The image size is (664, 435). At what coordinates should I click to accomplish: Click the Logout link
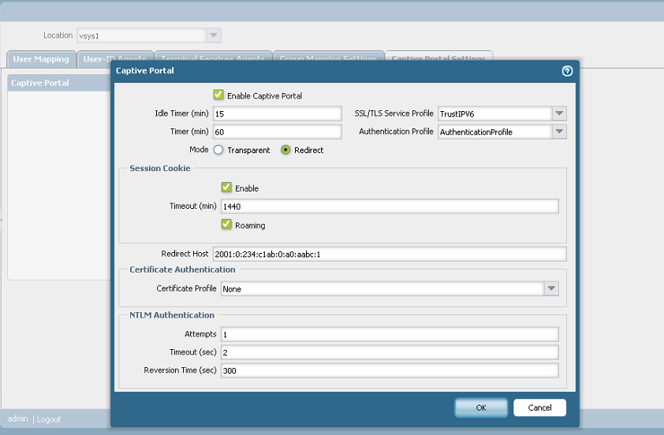[48, 419]
